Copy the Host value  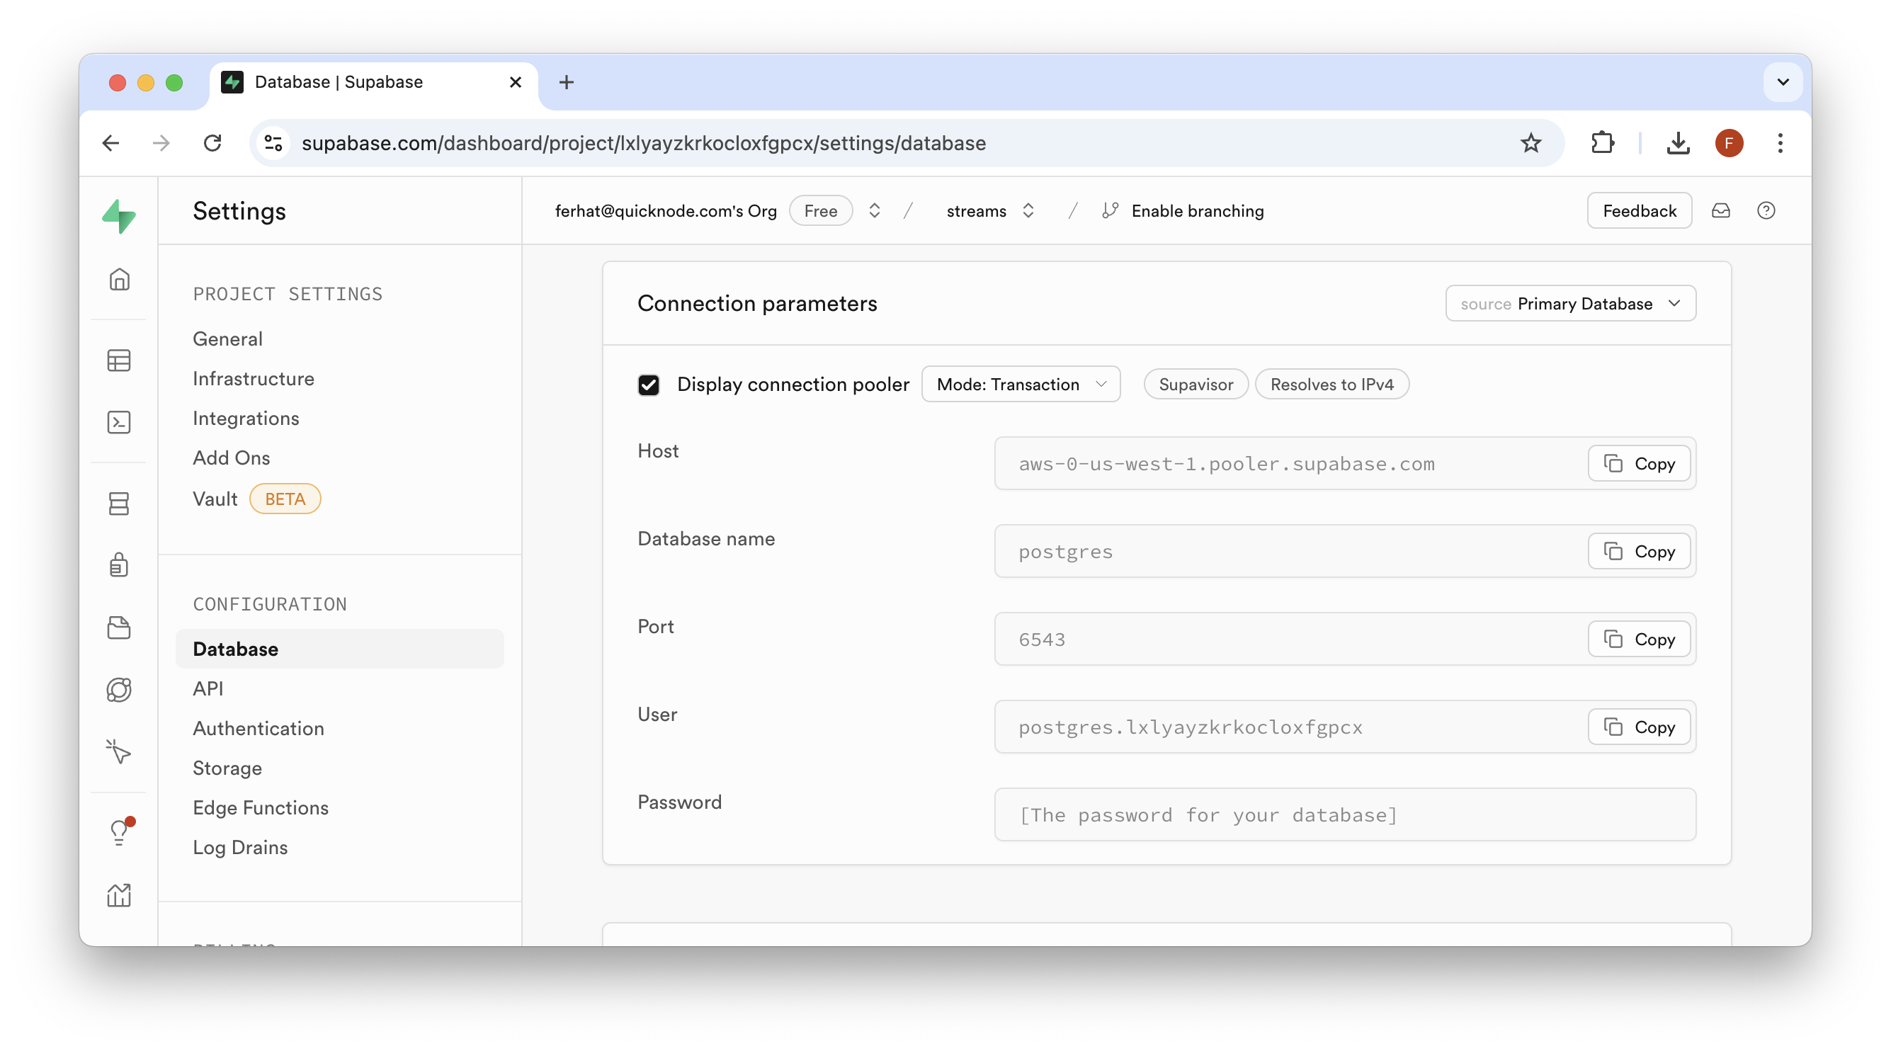[1639, 464]
